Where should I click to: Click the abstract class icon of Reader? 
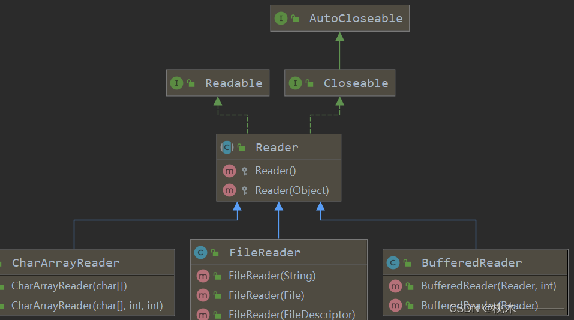(227, 147)
